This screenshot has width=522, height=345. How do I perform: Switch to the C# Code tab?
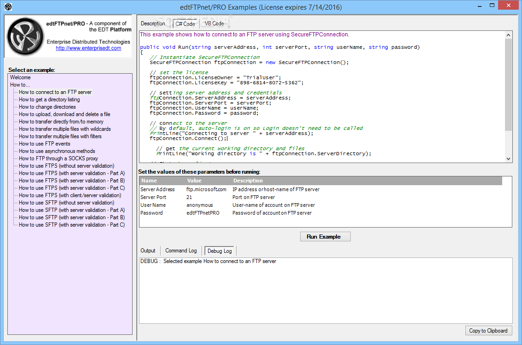pos(185,23)
